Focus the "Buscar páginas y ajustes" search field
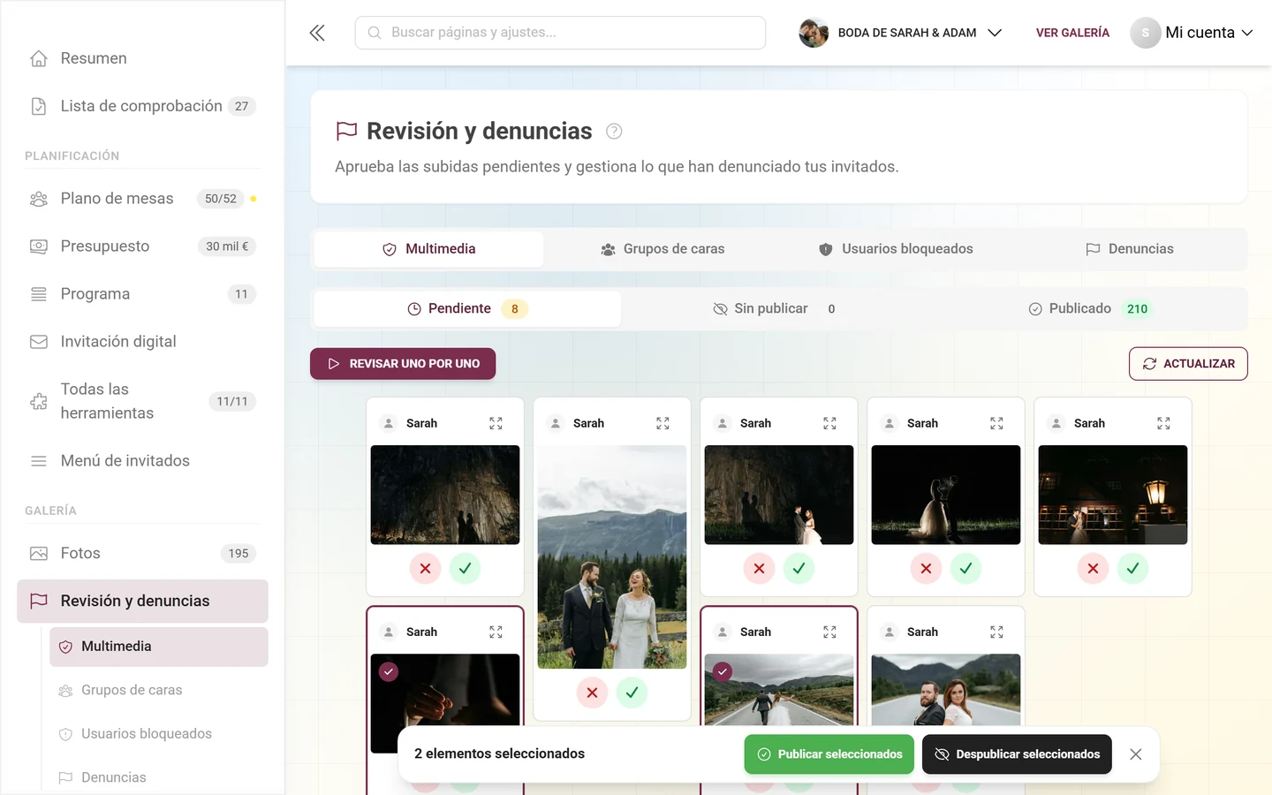1272x795 pixels. (x=560, y=33)
